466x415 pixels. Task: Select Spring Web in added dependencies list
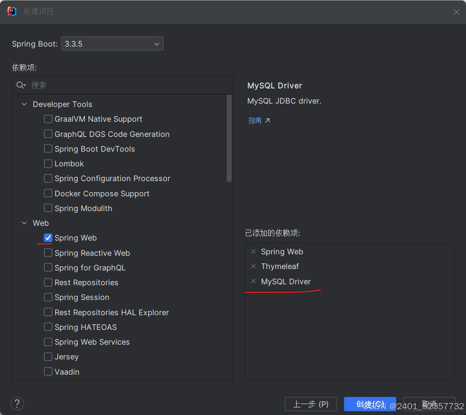pos(282,251)
